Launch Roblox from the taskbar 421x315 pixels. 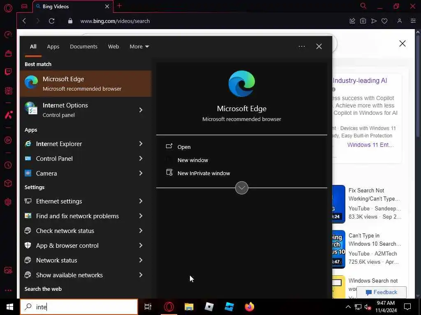[x=209, y=307]
